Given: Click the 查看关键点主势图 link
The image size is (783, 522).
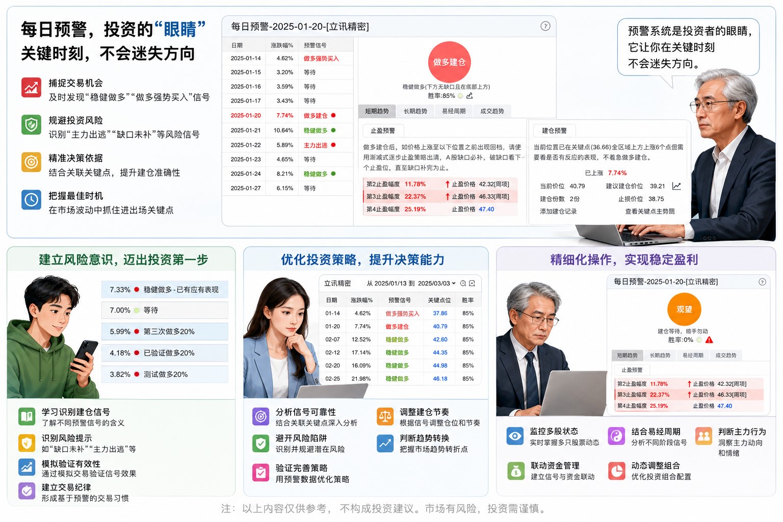Looking at the screenshot, I should (650, 212).
